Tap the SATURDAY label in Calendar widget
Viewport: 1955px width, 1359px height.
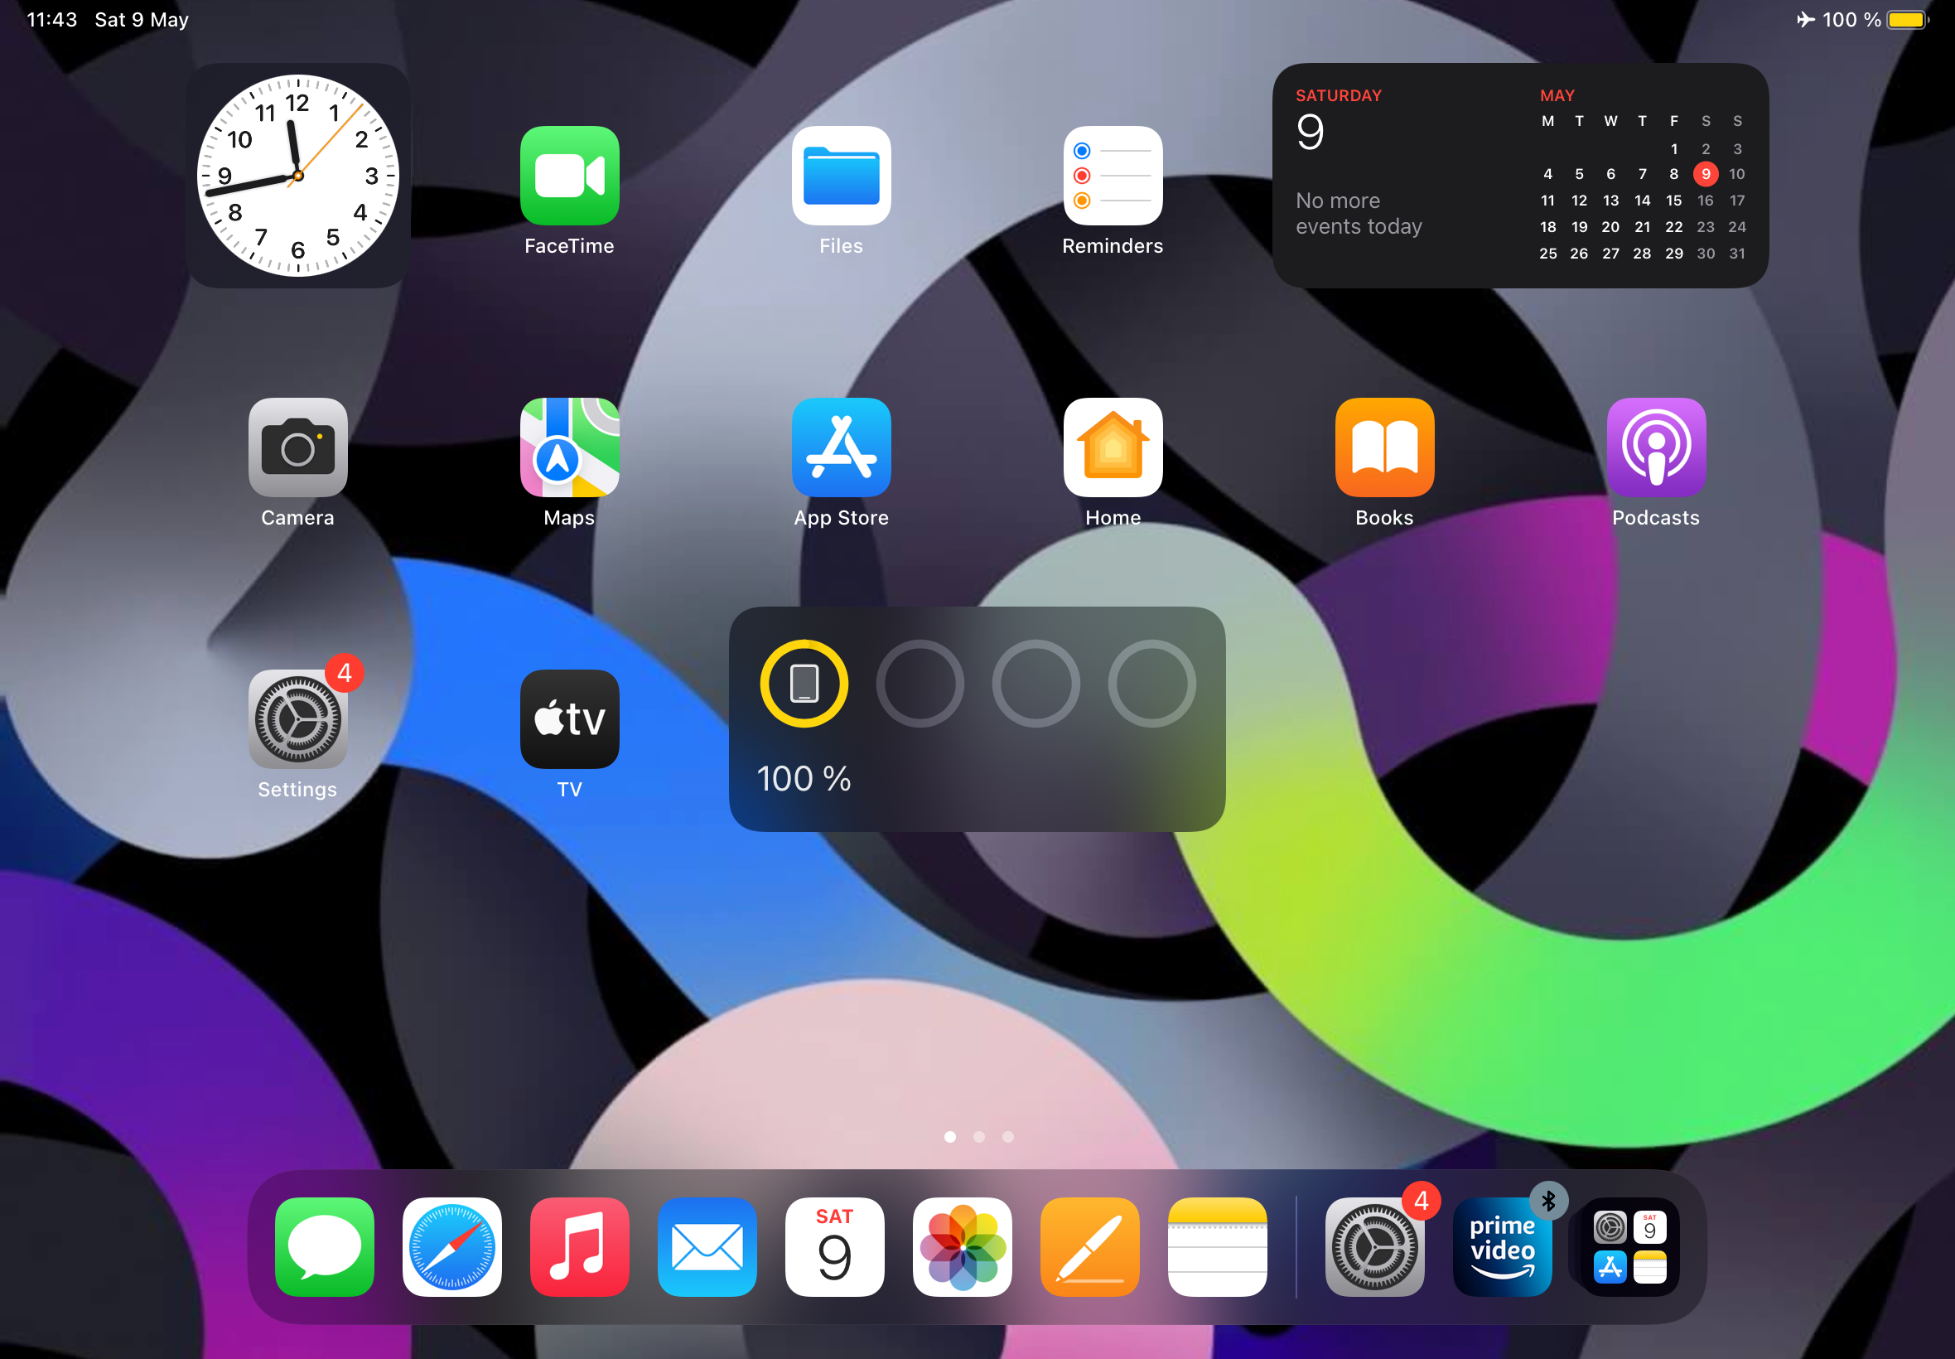(x=1338, y=95)
